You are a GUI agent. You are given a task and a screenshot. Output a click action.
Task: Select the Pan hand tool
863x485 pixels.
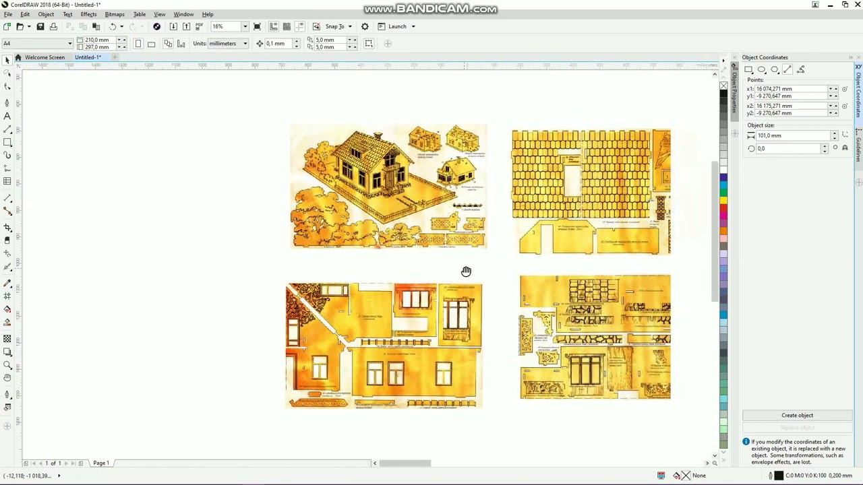coord(7,378)
